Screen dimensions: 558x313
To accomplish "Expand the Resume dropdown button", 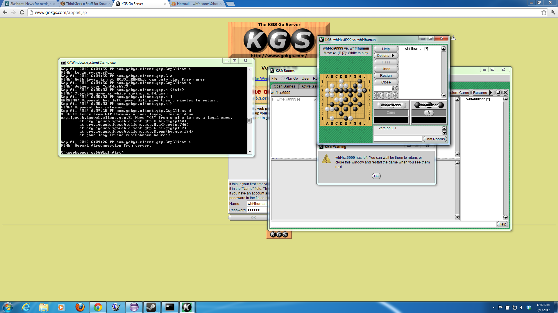I will 490,93.
